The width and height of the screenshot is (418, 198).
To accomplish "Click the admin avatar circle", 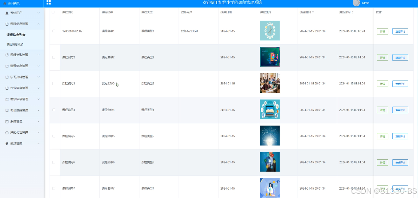I will pyautogui.click(x=356, y=3).
